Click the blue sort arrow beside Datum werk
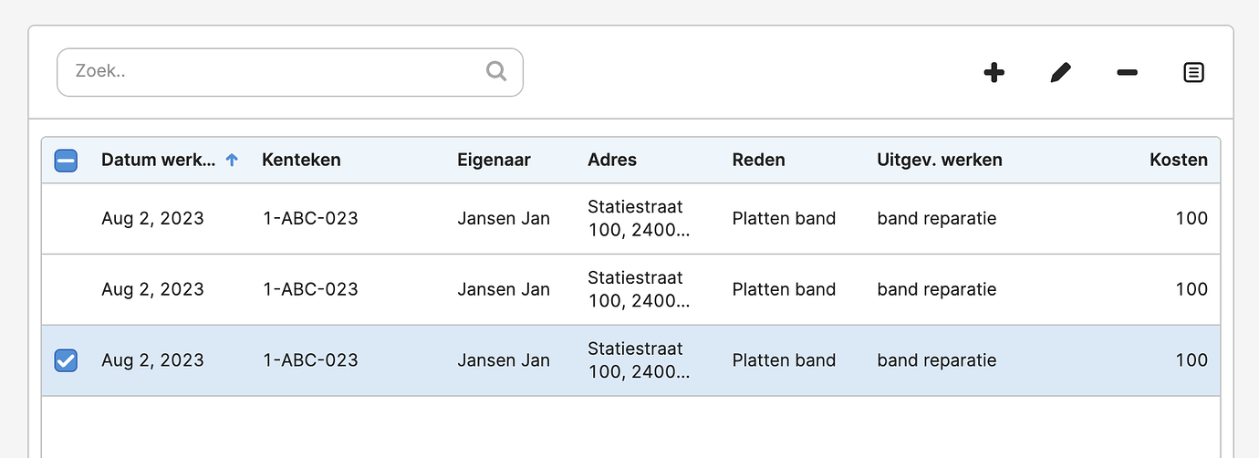The height and width of the screenshot is (458, 1259). click(x=232, y=161)
